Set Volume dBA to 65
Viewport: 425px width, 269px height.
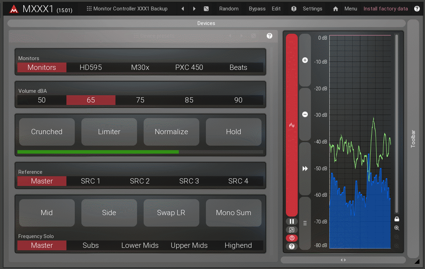(x=91, y=100)
